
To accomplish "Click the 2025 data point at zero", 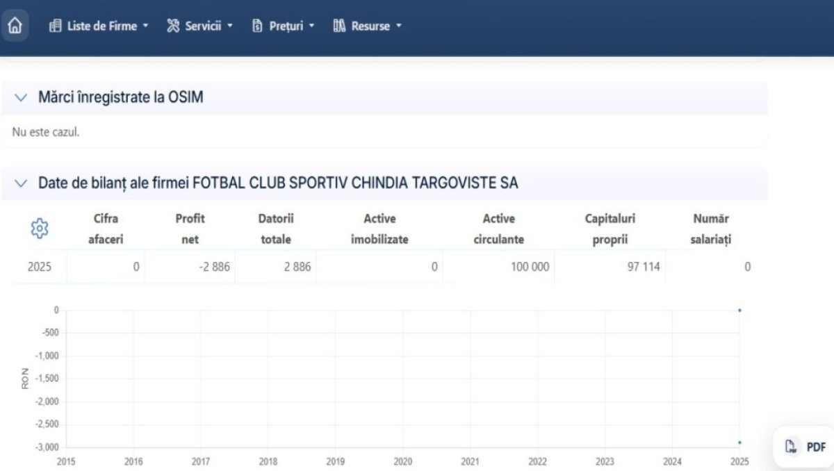I will (739, 310).
